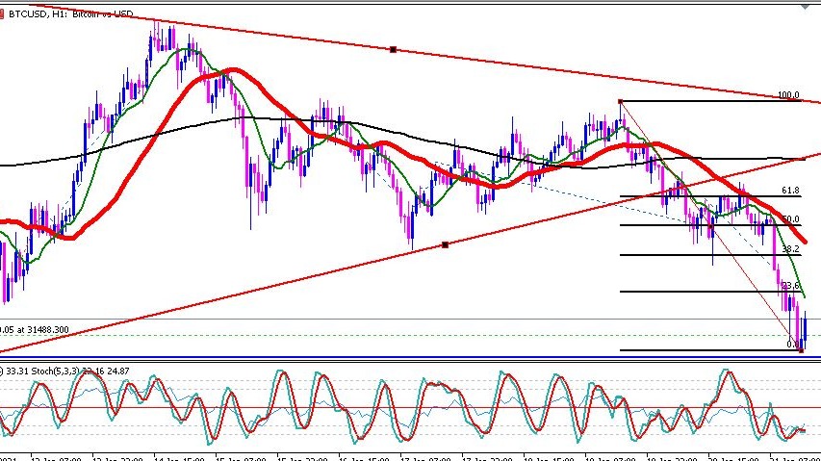Click the Fibonacci 38.2 level label

790,249
